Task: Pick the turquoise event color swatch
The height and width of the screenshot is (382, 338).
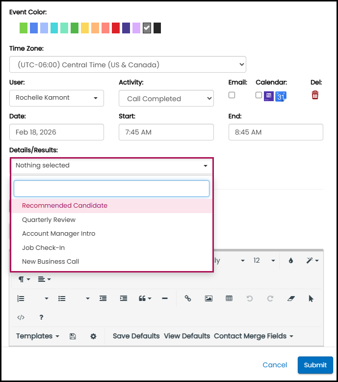Action: click(54, 28)
